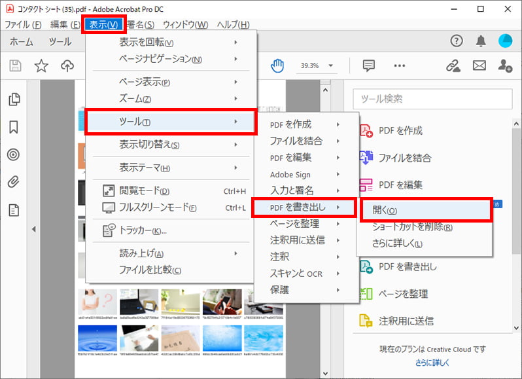The width and height of the screenshot is (522, 379).
Task: Choose ショートカットを削除 from the submenu
Action: pos(412,227)
